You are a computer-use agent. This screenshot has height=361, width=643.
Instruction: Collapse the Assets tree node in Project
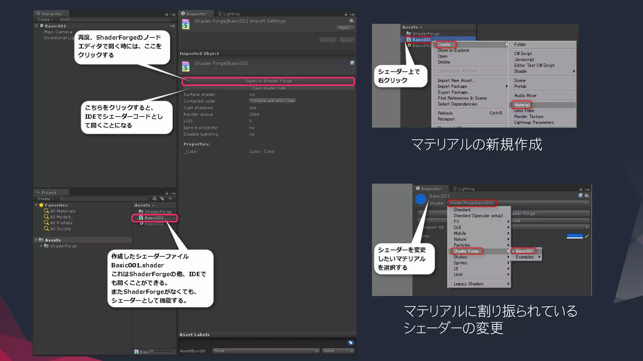(36, 240)
